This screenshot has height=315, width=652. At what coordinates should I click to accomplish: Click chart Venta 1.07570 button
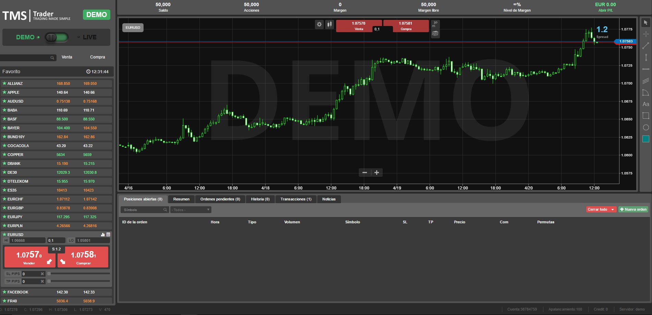pyautogui.click(x=358, y=26)
